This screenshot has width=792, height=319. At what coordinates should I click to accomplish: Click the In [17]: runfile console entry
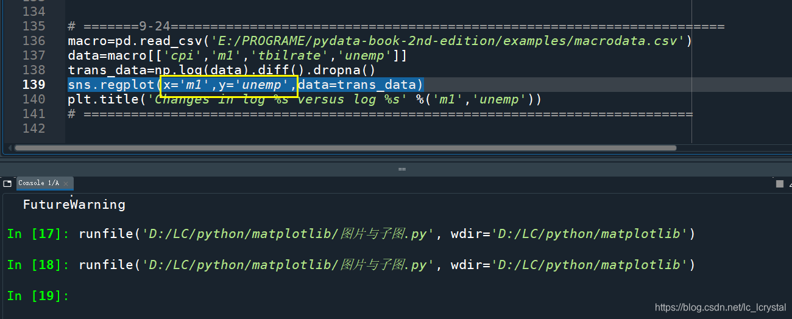(x=351, y=234)
